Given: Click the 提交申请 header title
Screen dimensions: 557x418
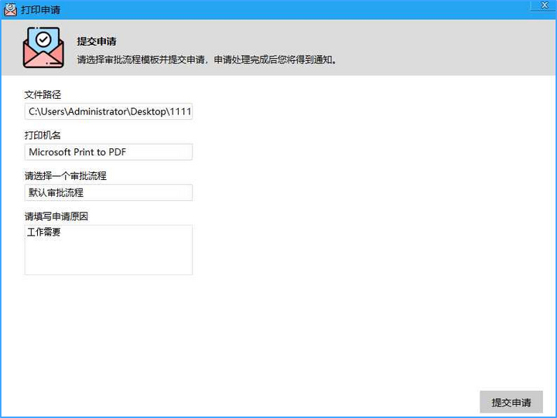Looking at the screenshot, I should click(97, 42).
